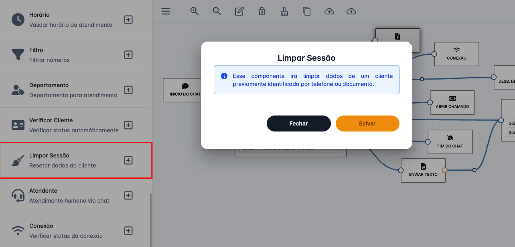Image resolution: width=515 pixels, height=247 pixels.
Task: Add the Verificar Cliente component with plus
Action: (128, 125)
